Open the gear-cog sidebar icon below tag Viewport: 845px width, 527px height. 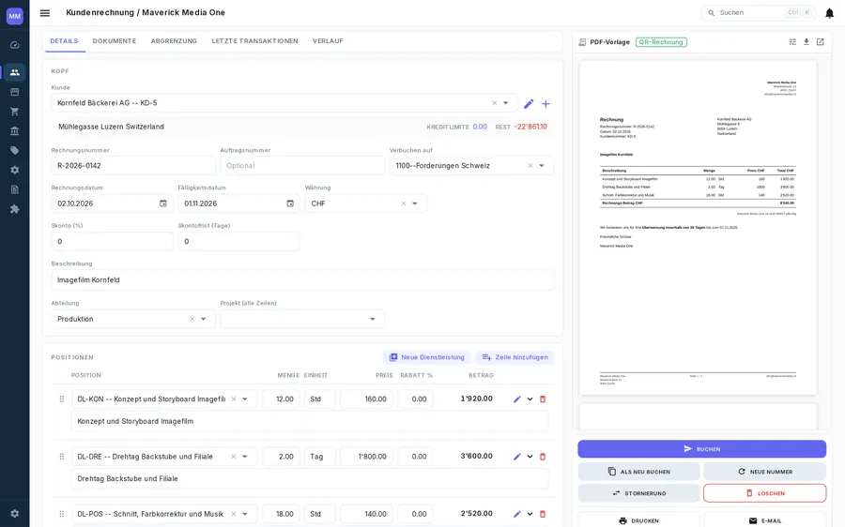tap(14, 170)
